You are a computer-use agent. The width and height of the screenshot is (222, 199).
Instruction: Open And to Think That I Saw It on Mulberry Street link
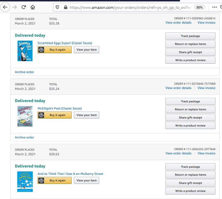click(x=70, y=174)
